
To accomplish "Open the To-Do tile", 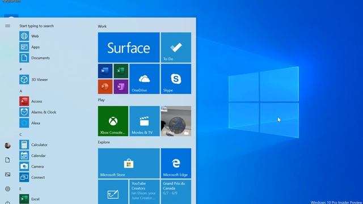I will (x=176, y=48).
